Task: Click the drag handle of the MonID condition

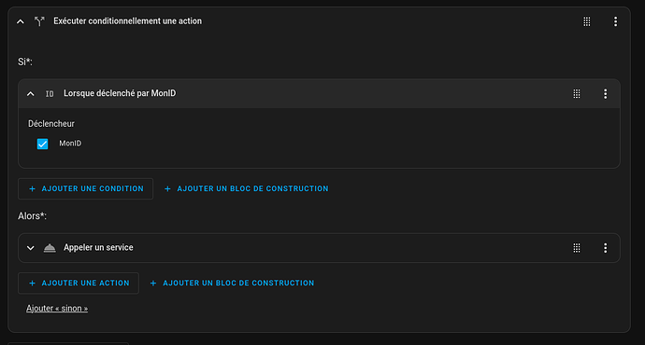Action: (x=577, y=93)
